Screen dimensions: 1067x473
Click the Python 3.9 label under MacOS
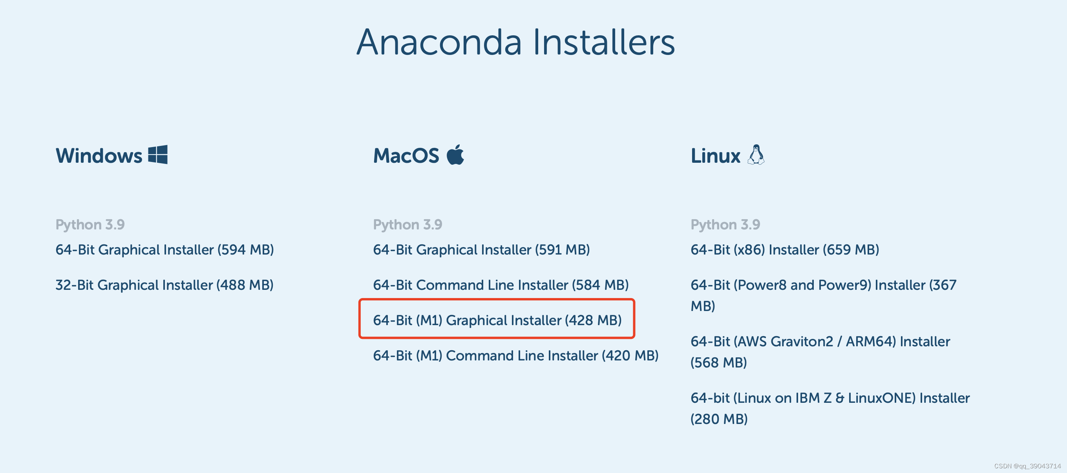(x=407, y=224)
